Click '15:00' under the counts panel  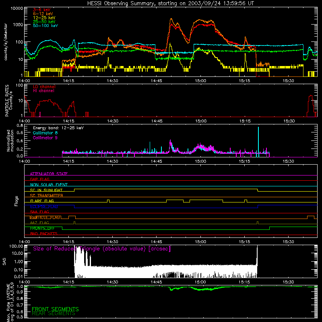click(x=200, y=81)
